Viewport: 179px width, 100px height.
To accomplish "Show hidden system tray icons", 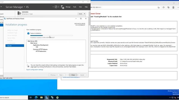I will [x=170, y=97].
